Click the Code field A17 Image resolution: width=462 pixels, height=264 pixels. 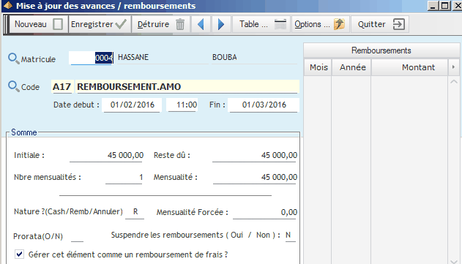(62, 87)
